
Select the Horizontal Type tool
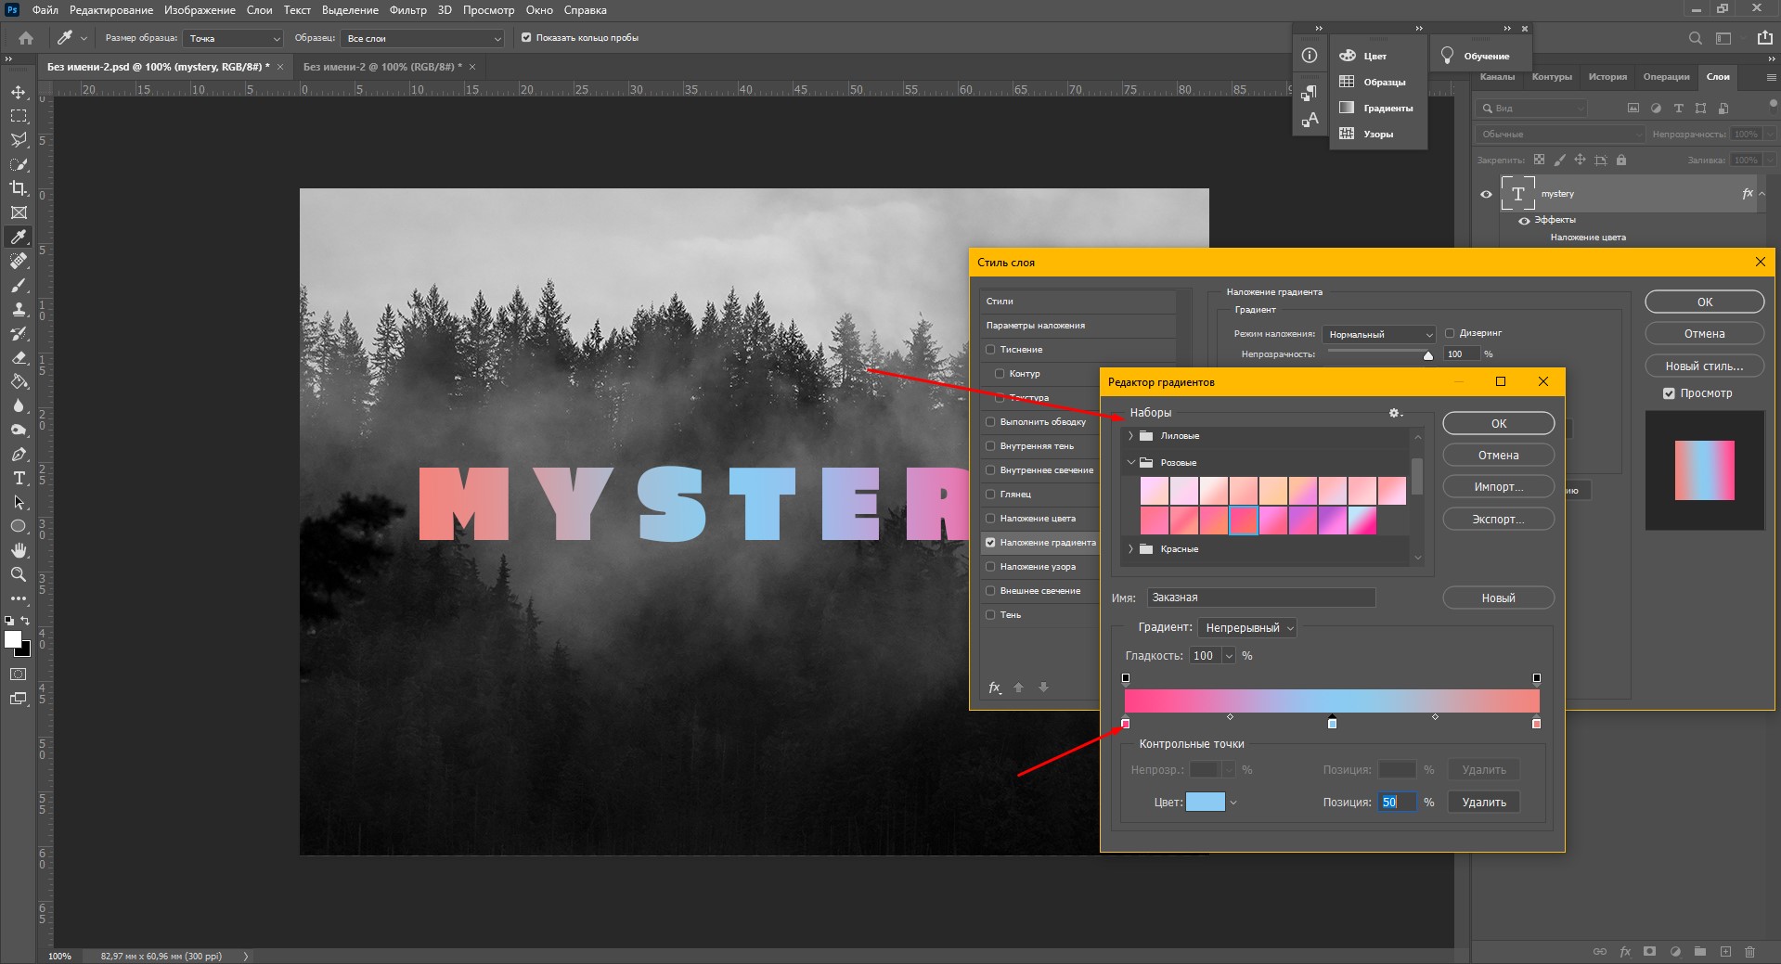(x=19, y=478)
